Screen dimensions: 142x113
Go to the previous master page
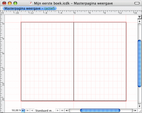tap(32, 110)
